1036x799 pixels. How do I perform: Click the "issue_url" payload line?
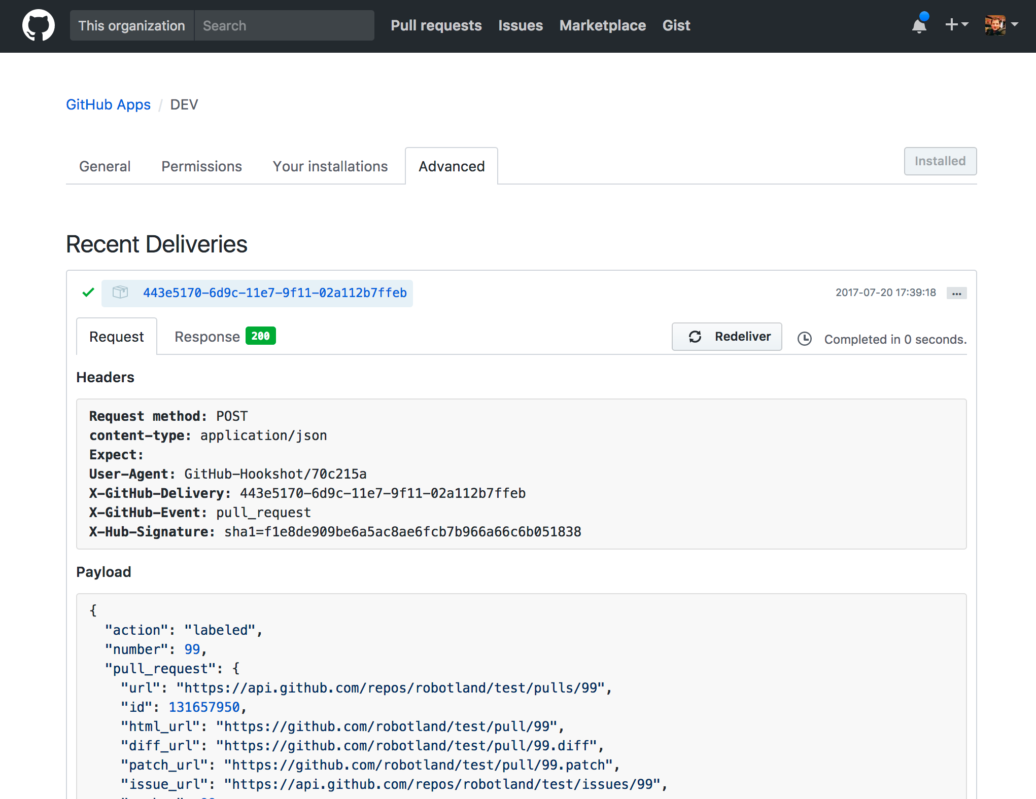click(394, 784)
